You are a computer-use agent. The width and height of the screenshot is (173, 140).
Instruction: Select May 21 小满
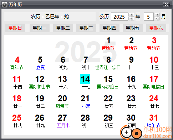86,102
